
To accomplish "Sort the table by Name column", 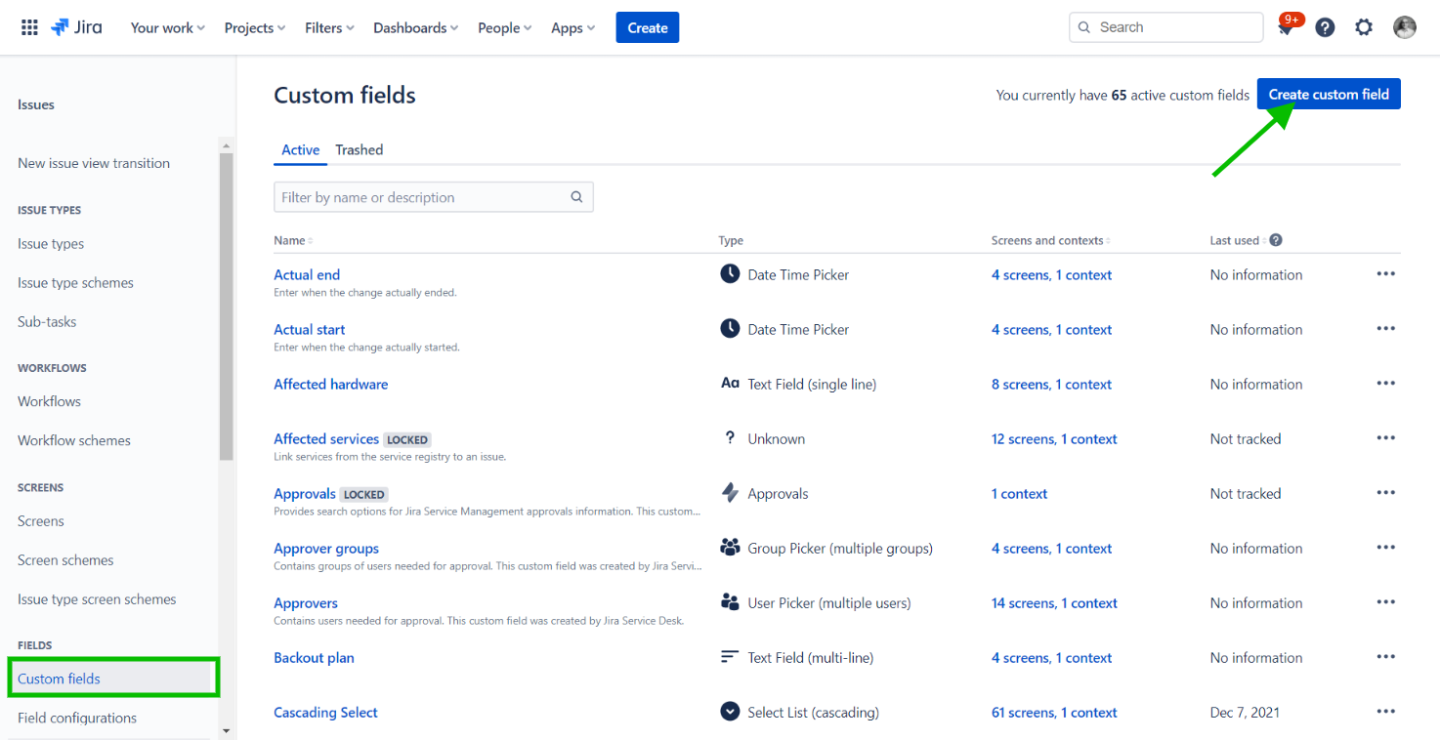I will pyautogui.click(x=292, y=240).
